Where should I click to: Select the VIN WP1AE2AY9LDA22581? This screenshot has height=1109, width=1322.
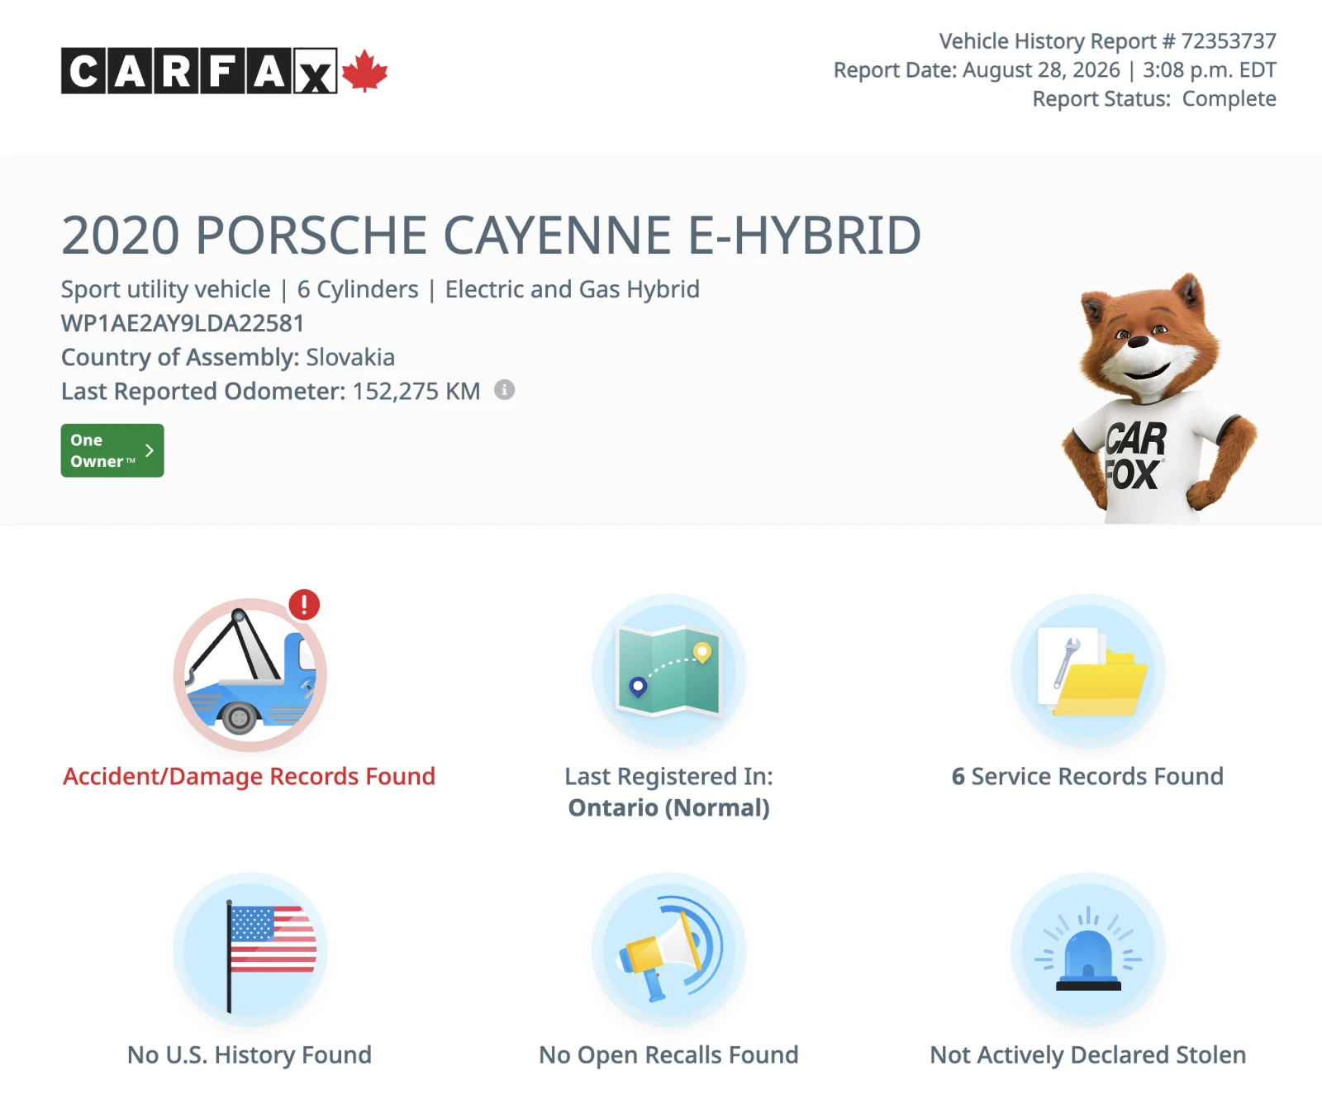pyautogui.click(x=183, y=323)
